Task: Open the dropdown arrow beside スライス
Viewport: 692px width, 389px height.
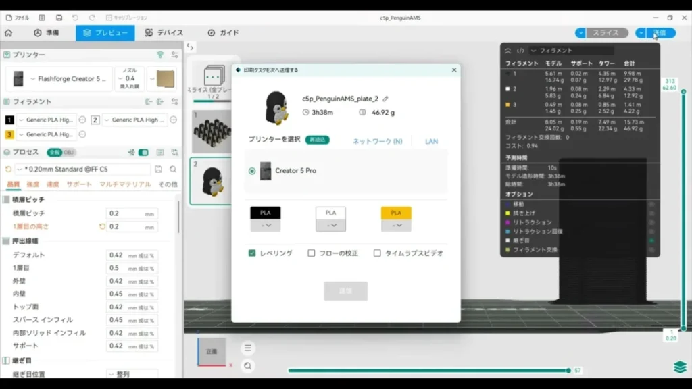Action: tap(580, 33)
